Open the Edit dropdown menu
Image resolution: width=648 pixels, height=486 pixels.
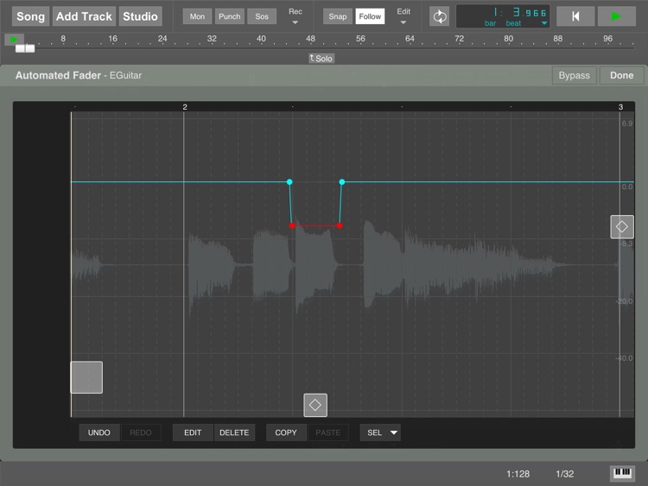point(403,16)
